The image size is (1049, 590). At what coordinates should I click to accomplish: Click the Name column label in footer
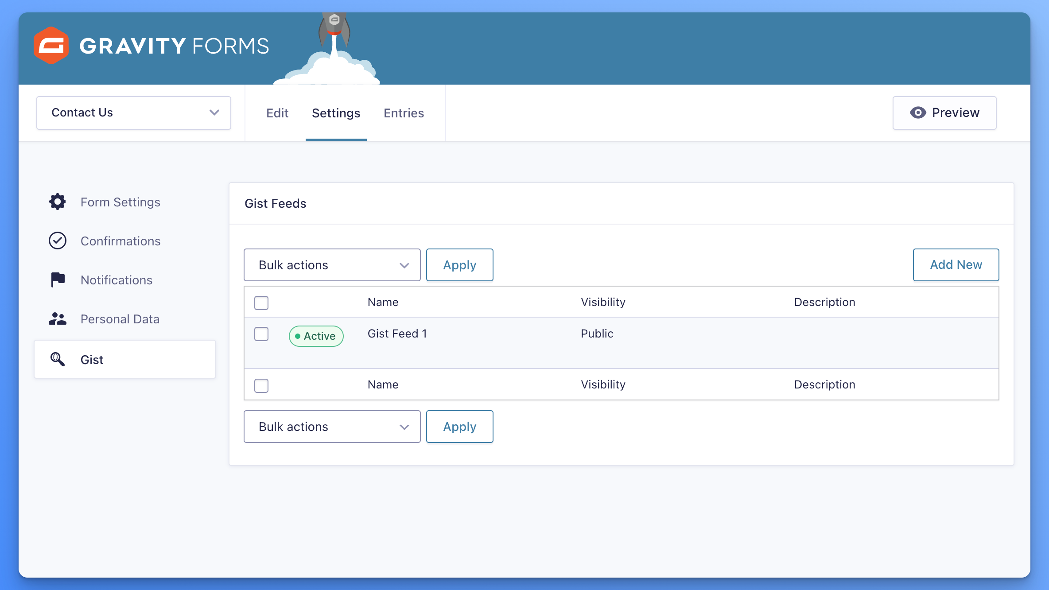pyautogui.click(x=383, y=384)
